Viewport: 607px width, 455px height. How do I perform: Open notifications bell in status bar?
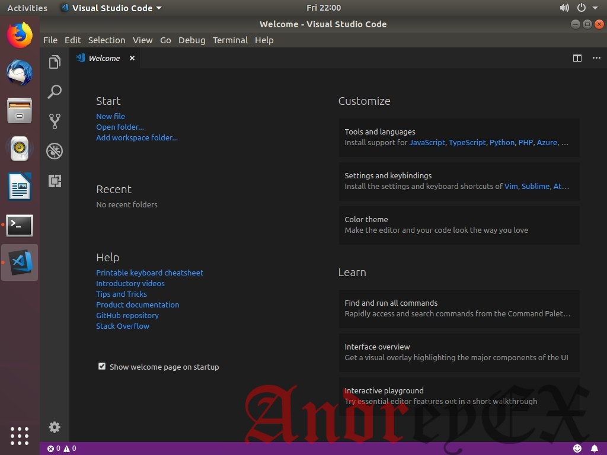(595, 448)
